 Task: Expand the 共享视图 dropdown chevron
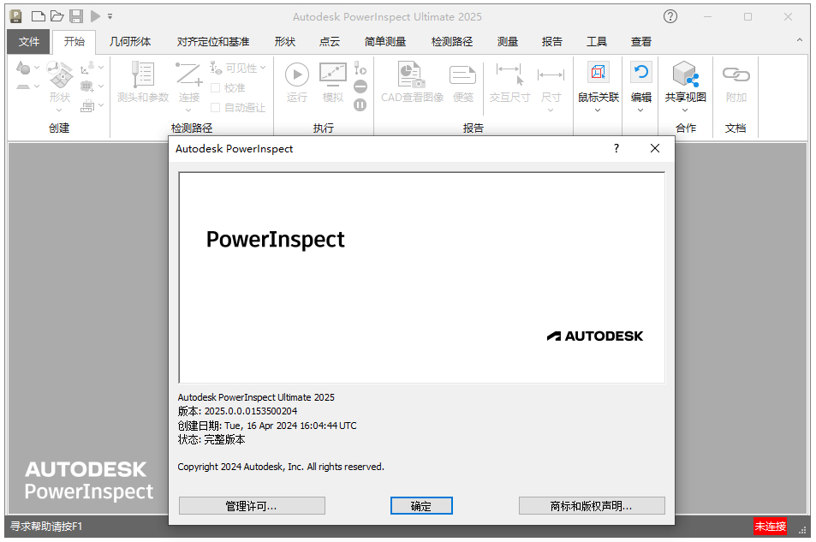[x=685, y=110]
